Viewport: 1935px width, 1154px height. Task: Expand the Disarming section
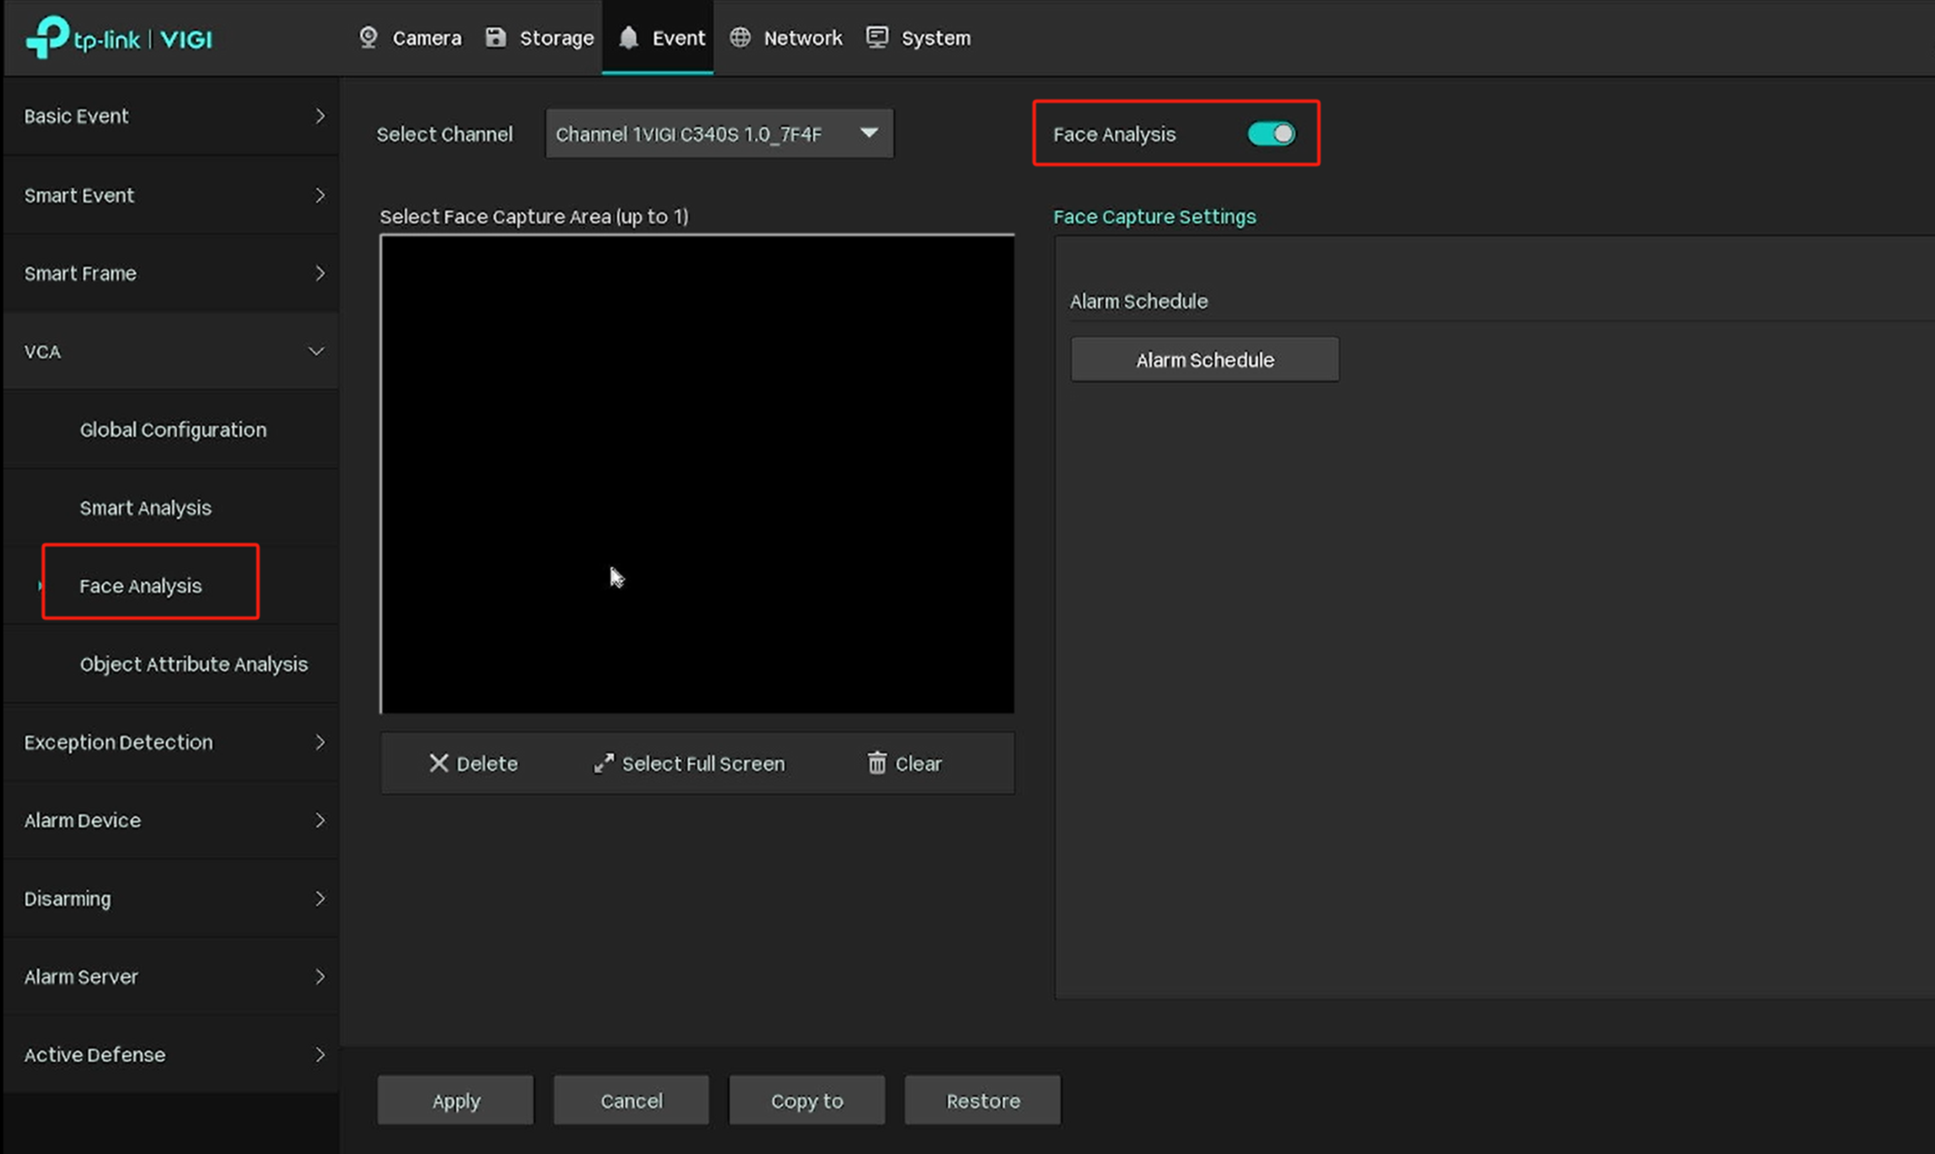[171, 899]
